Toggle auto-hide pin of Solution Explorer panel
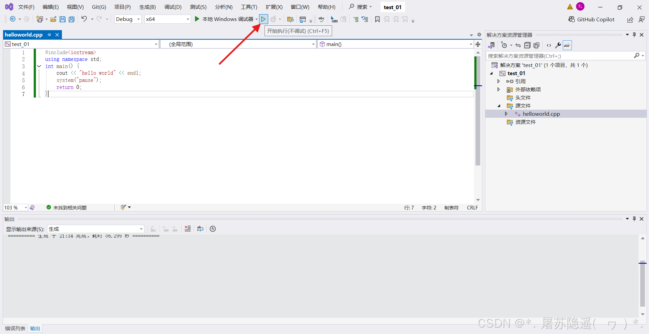 click(634, 35)
